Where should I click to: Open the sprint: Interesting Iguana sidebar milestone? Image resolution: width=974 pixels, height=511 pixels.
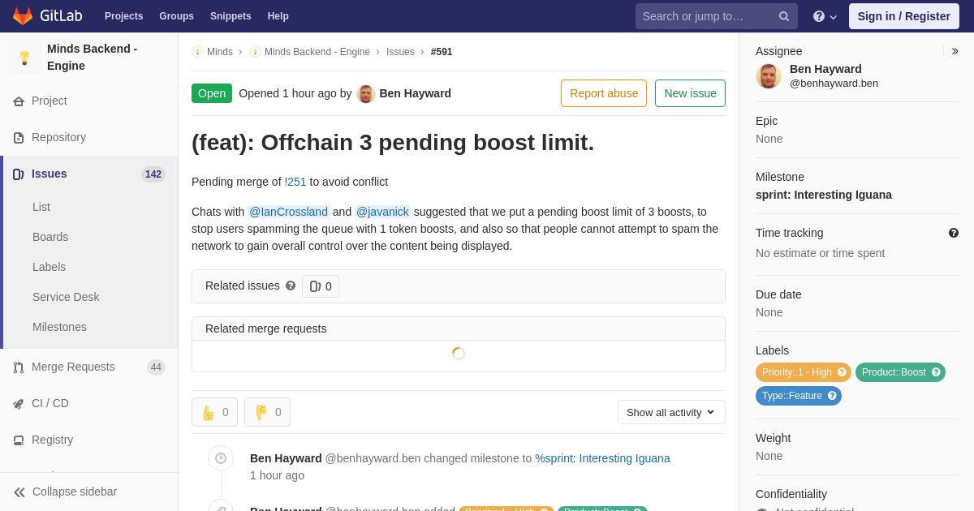point(824,195)
